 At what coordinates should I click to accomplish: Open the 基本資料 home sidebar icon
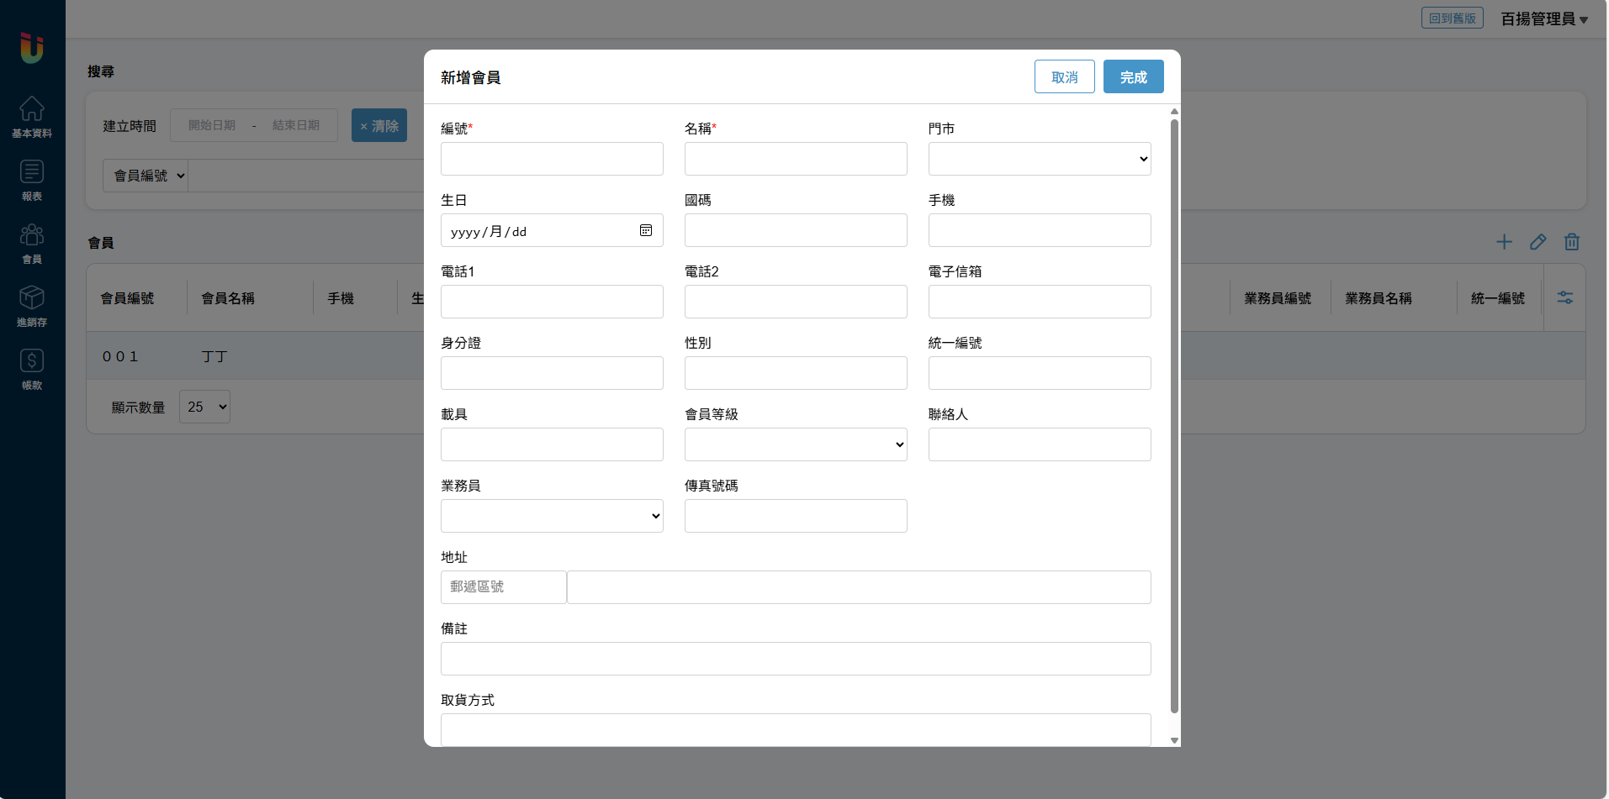(x=32, y=117)
